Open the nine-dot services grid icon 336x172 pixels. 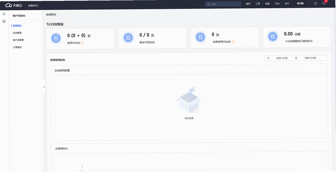[4, 14]
